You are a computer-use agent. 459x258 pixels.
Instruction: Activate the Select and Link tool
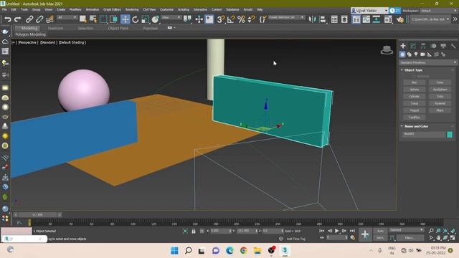click(x=29, y=19)
